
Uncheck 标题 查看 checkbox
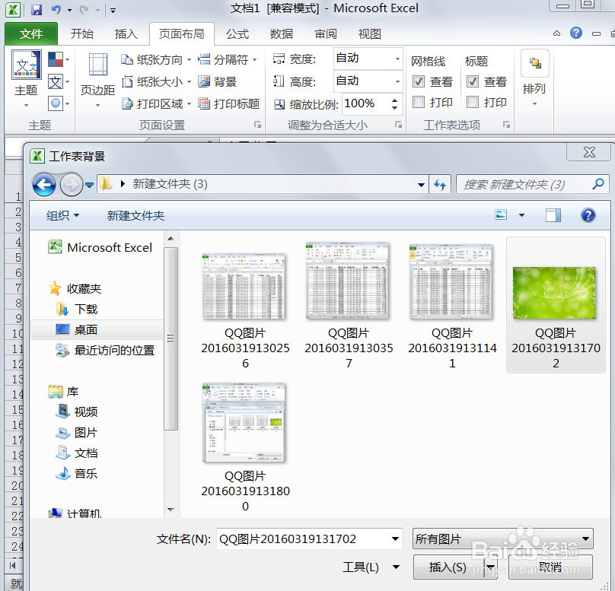473,81
